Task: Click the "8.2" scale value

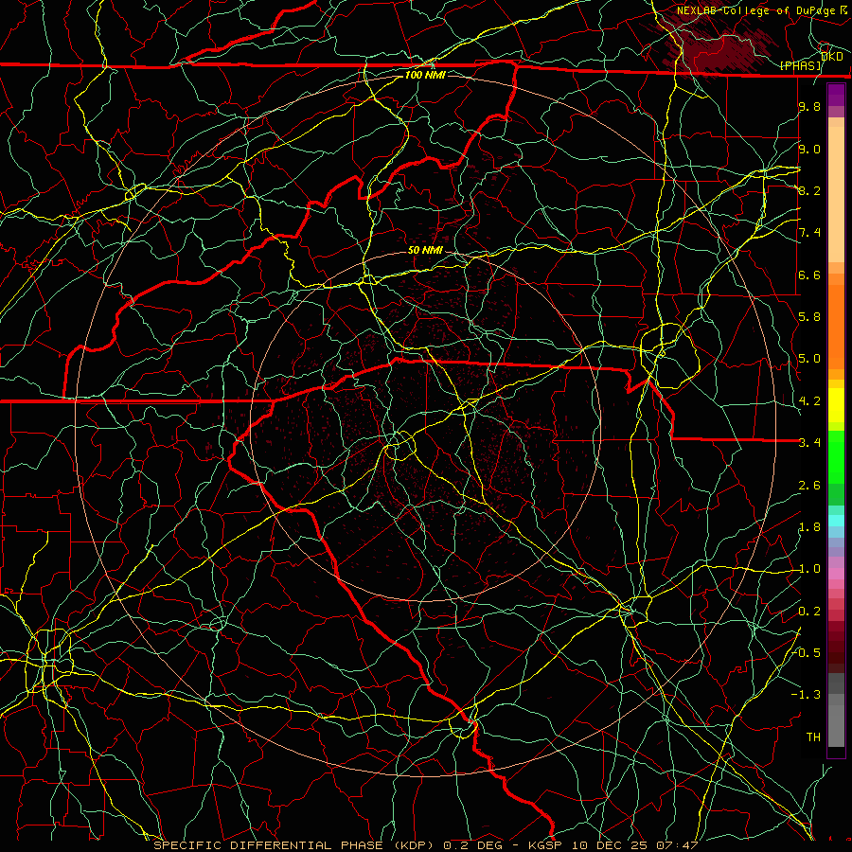Action: (x=809, y=190)
